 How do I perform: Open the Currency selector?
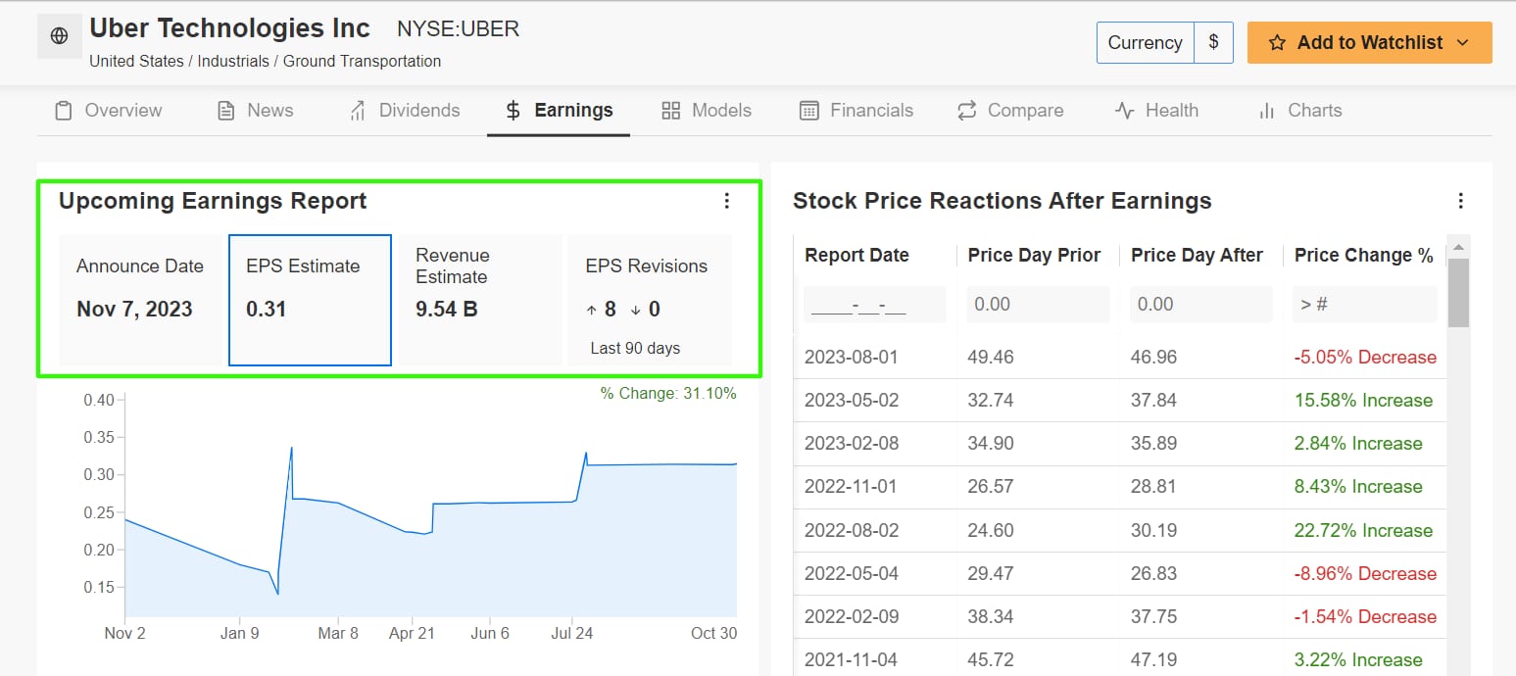tap(1145, 43)
